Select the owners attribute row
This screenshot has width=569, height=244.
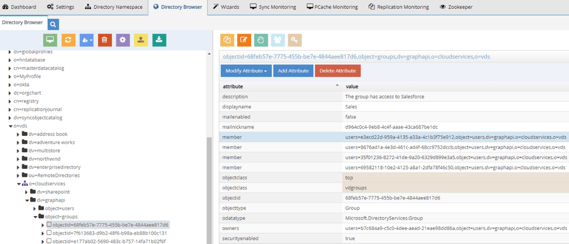[x=395, y=228]
